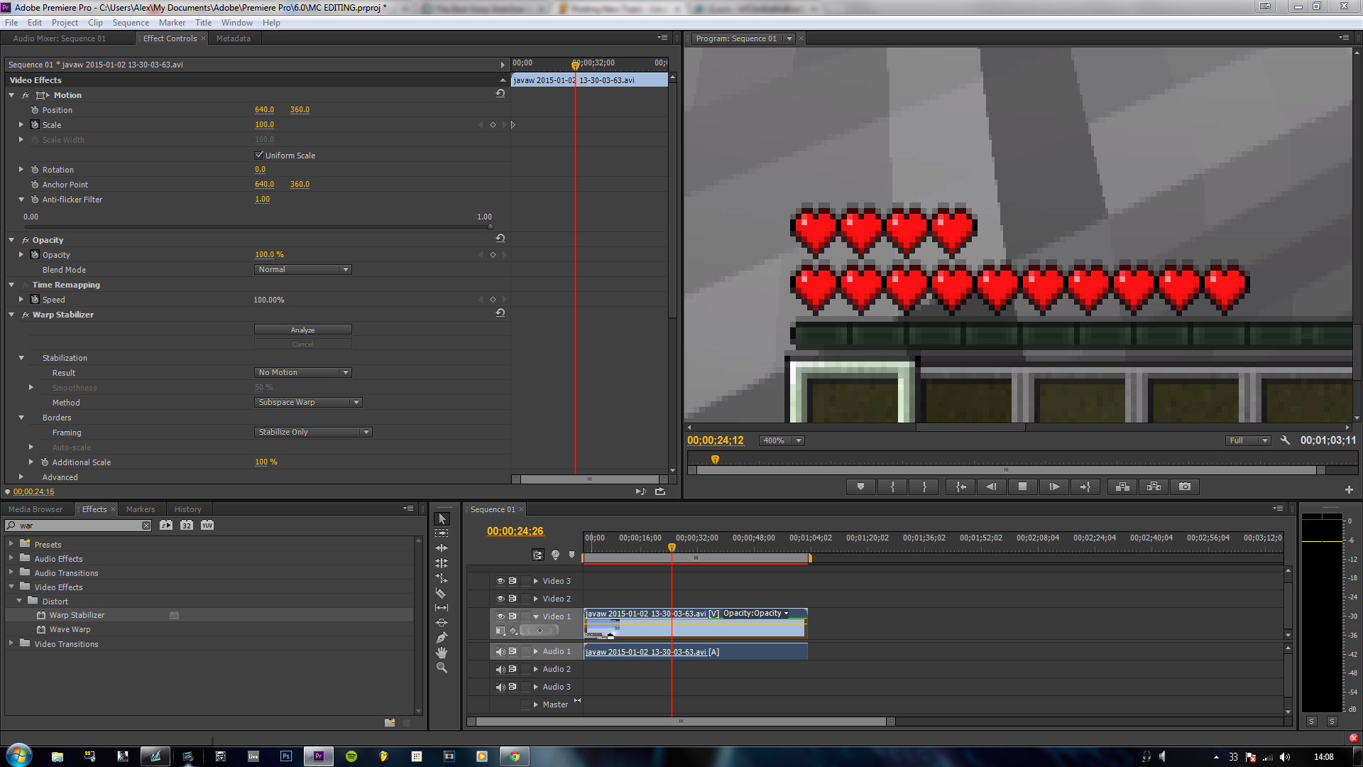Reset the Motion effect
1363x767 pixels.
(500, 94)
